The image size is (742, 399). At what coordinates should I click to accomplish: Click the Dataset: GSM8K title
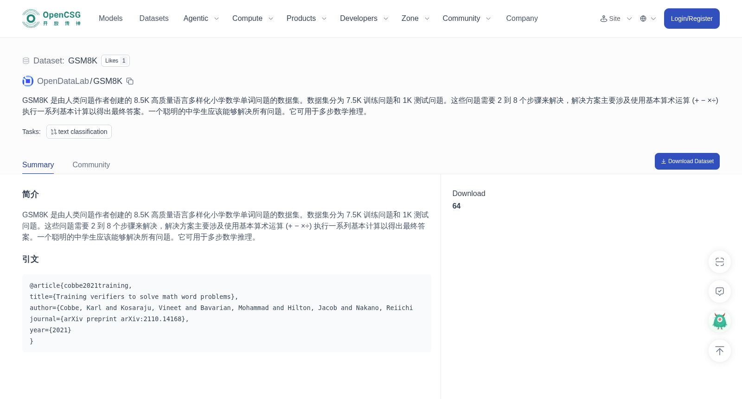click(x=65, y=61)
